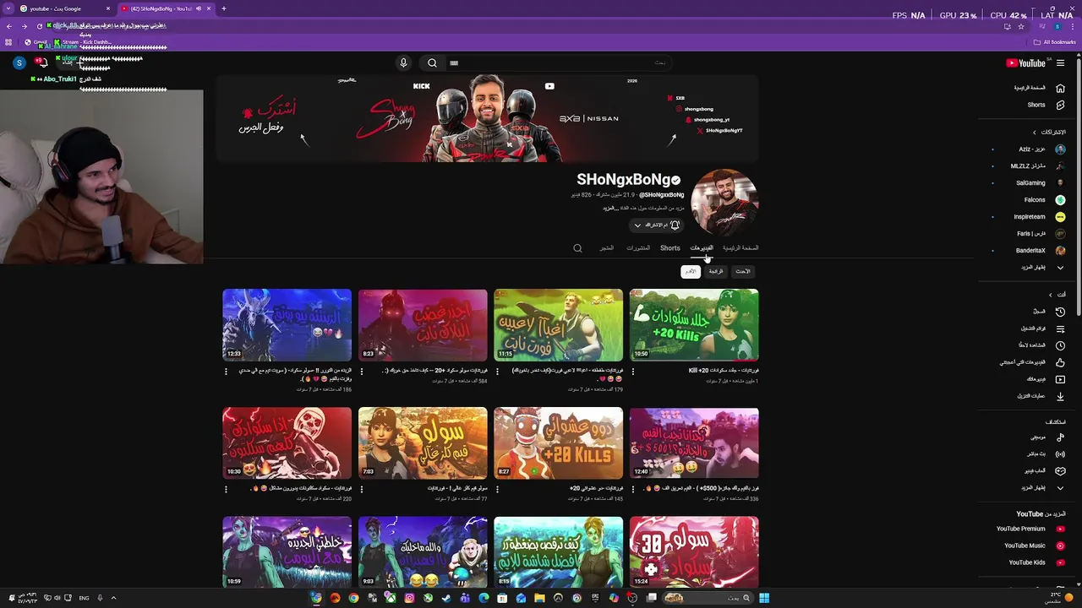The height and width of the screenshot is (608, 1082).
Task: Open the Subscriptions section chevron
Action: (1034, 133)
